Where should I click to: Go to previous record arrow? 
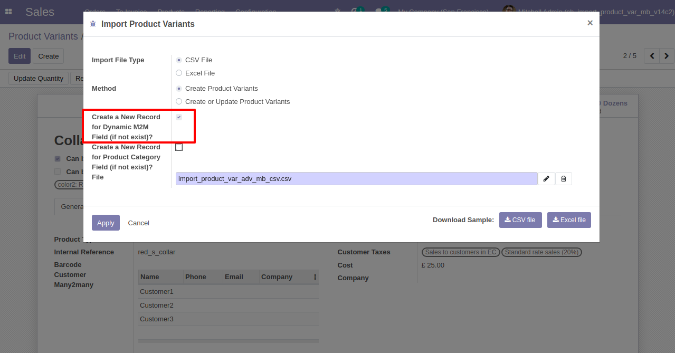click(x=652, y=55)
